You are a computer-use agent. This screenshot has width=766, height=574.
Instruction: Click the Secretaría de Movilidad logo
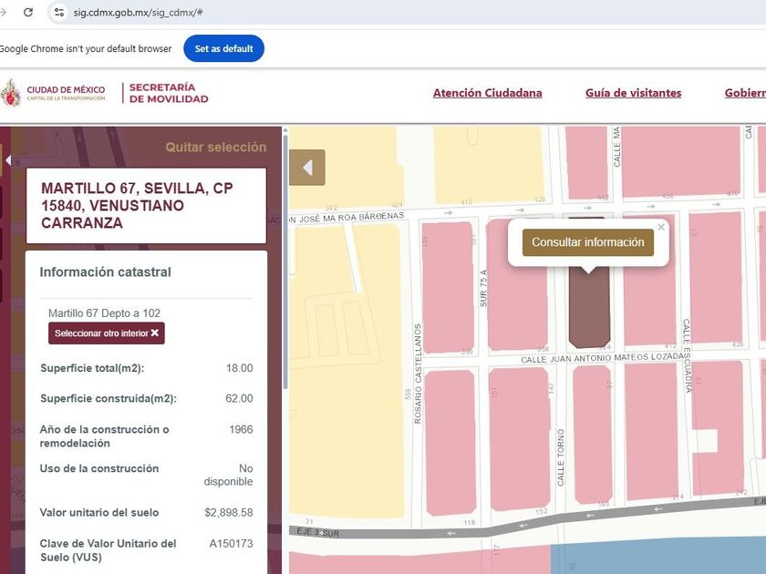pos(168,93)
